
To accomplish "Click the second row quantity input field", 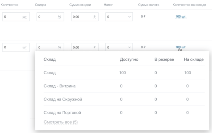I will pyautogui.click(x=16, y=47).
